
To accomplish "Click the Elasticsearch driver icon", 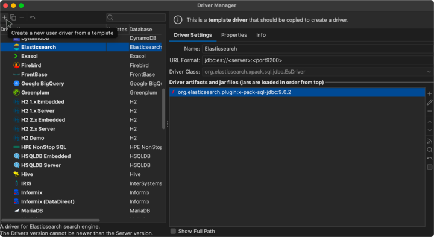I will (x=17, y=47).
